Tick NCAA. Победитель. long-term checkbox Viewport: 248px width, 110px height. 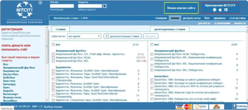(152, 54)
